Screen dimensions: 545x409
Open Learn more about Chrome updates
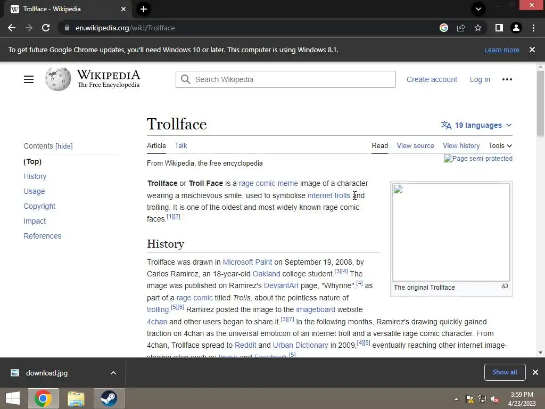pos(502,50)
